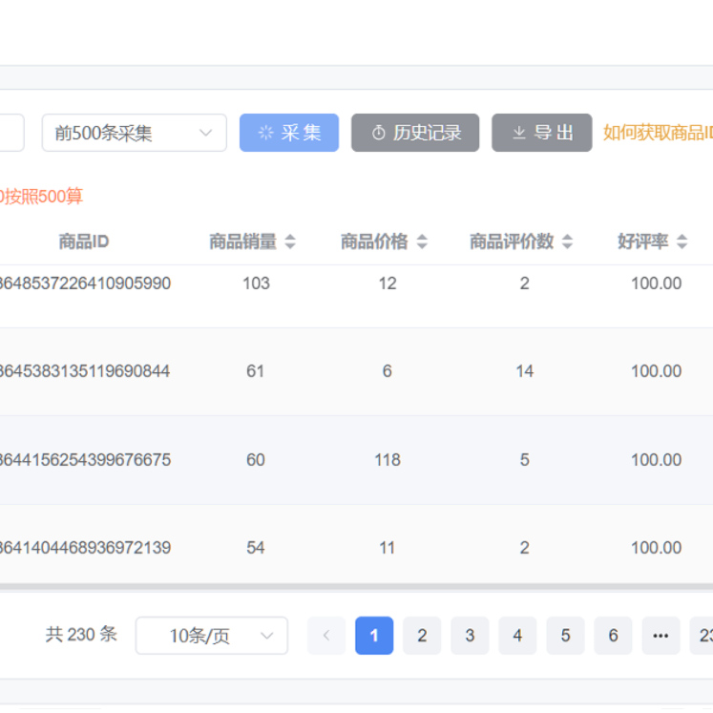Click the 商品销量 header text
713x713 pixels.
click(x=242, y=241)
